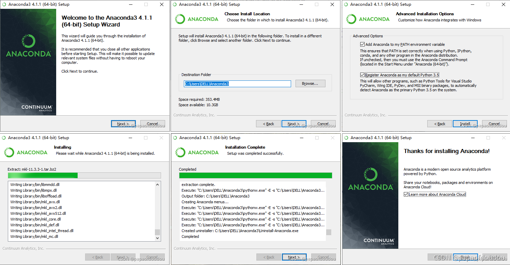Click Next in Installation Complete window
510x265 pixels.
click(294, 257)
